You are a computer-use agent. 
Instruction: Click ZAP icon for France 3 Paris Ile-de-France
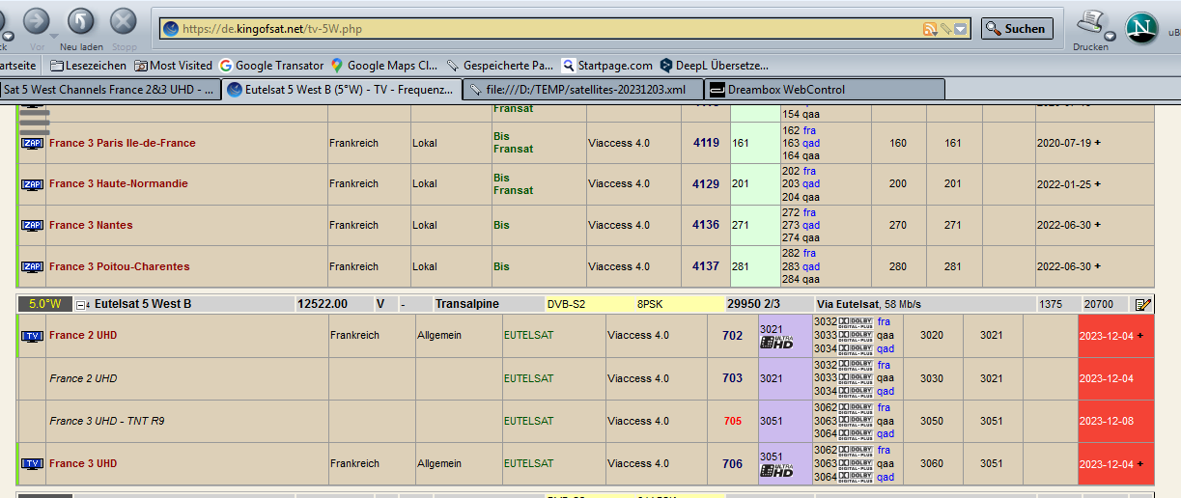[32, 143]
